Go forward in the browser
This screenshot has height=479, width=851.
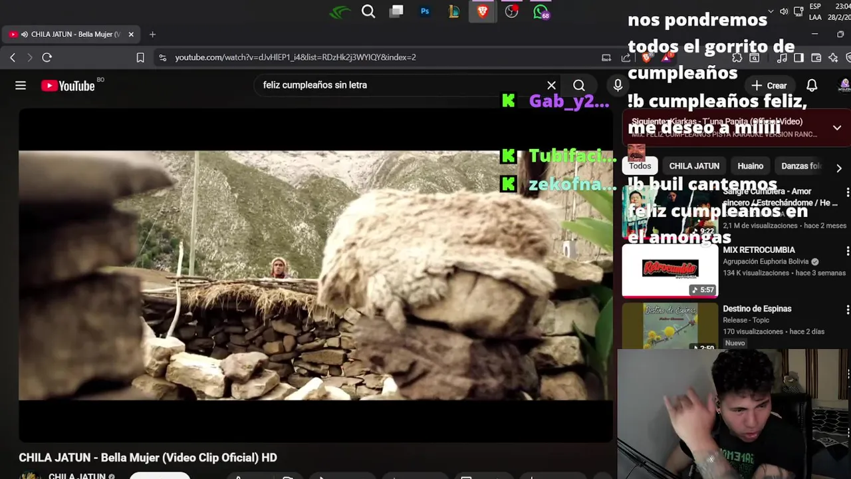29,57
